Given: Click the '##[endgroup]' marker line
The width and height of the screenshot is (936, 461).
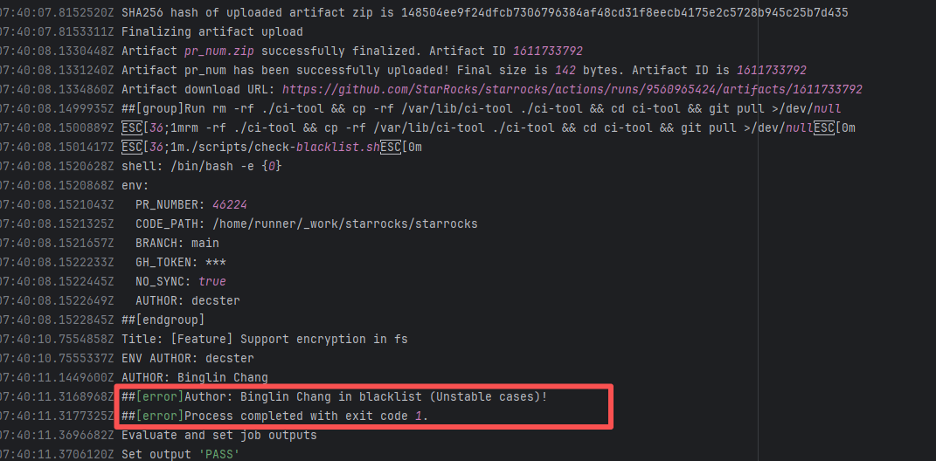Looking at the screenshot, I should tap(163, 320).
